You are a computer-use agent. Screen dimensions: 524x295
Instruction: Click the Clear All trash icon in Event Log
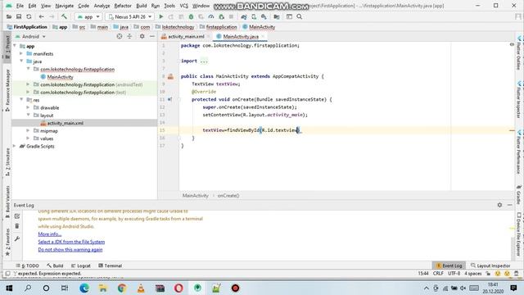point(17,226)
